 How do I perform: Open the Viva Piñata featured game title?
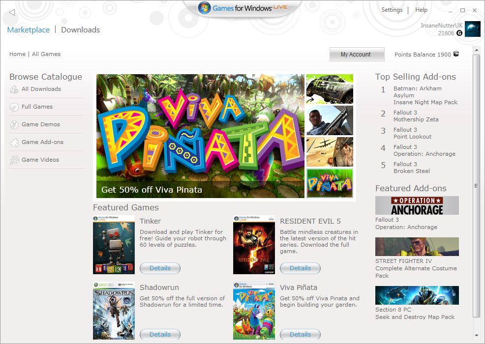pos(299,287)
